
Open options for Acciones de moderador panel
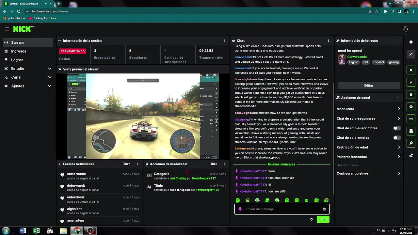pos(224,164)
